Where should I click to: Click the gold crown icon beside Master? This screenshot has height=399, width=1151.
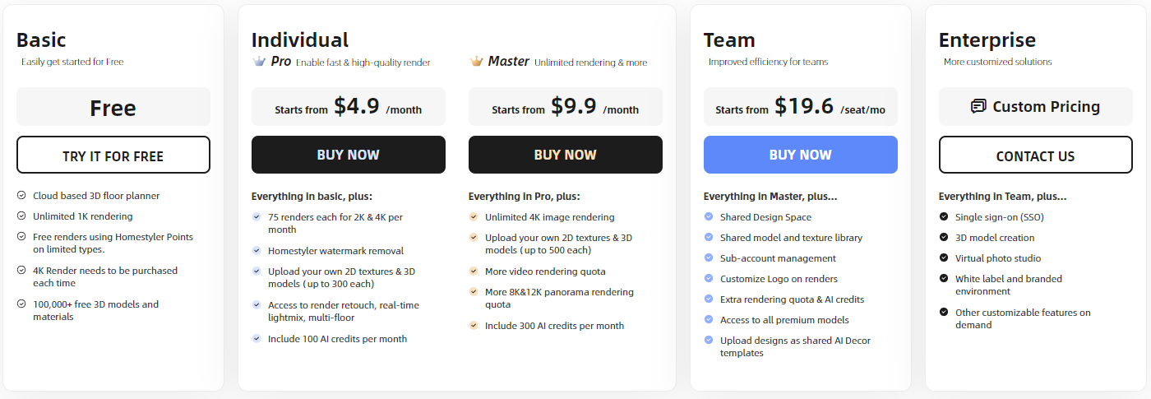476,61
